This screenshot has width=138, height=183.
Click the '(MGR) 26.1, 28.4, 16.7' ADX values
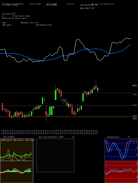coord(29,23)
